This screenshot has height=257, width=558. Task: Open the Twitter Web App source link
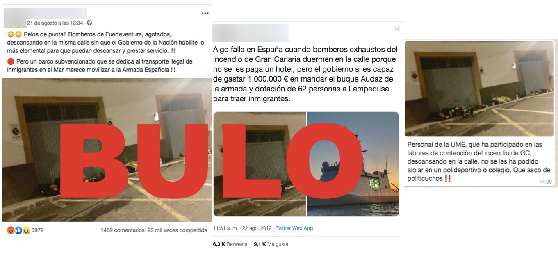[294, 228]
